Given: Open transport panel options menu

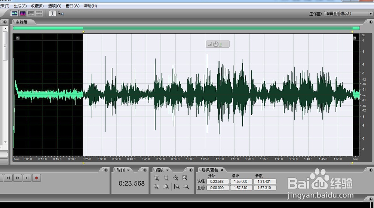Looking at the screenshot, I should pyautogui.click(x=106, y=170).
